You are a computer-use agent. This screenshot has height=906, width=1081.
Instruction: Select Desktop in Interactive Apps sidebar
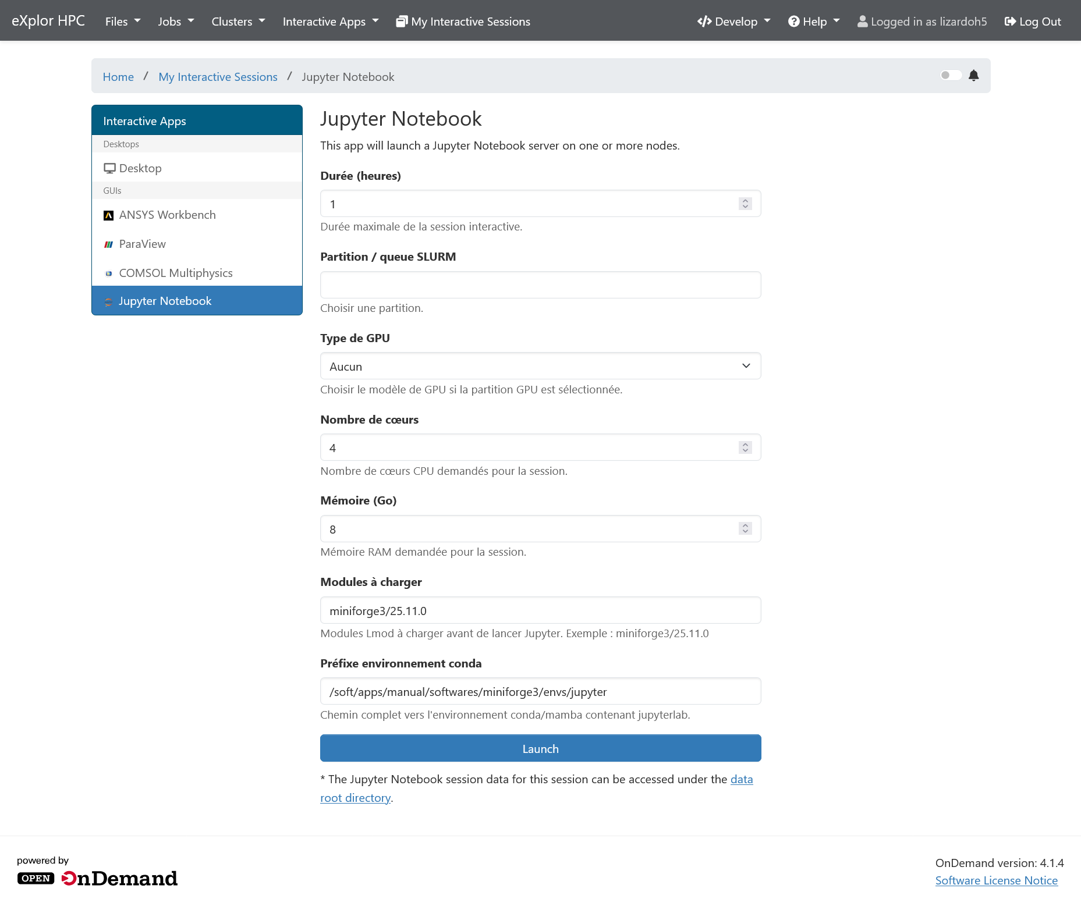197,168
